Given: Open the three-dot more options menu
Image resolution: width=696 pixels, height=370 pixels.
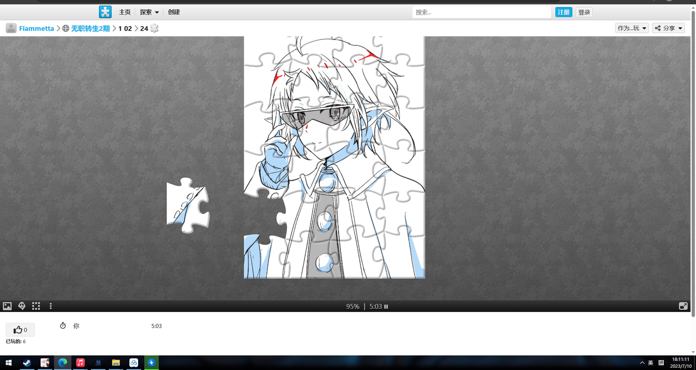Looking at the screenshot, I should point(51,306).
